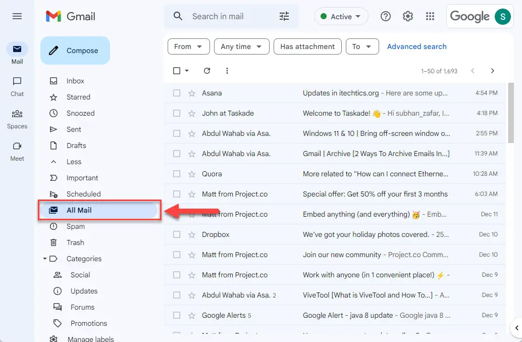
Task: Select the John at Taskade email checkbox
Action: 177,113
